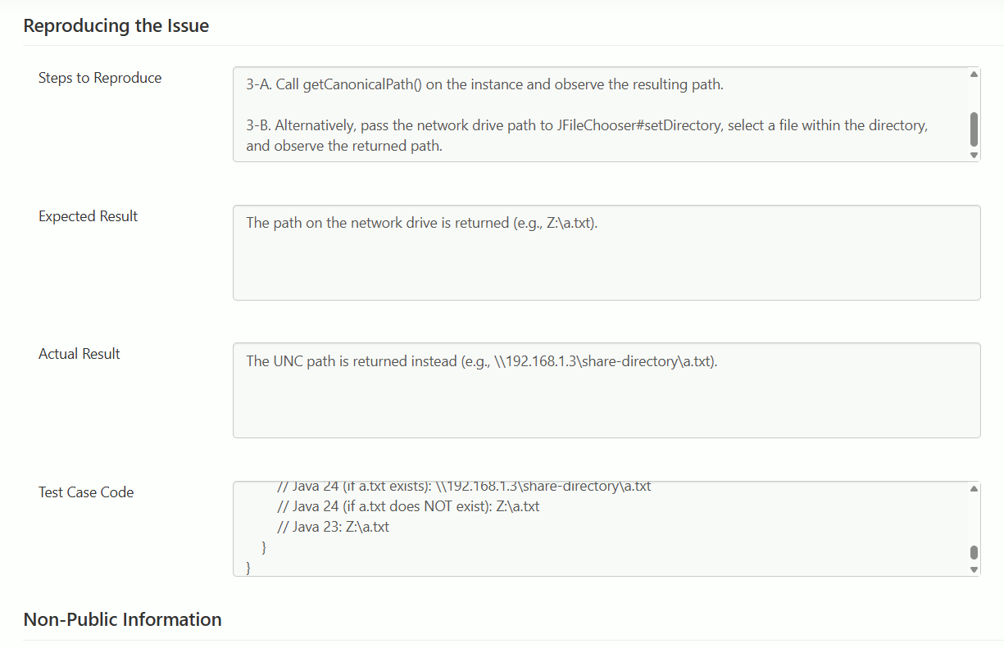Image resolution: width=1004 pixels, height=648 pixels.
Task: Select the Reproducing the Issue section heading
Action: [x=116, y=25]
